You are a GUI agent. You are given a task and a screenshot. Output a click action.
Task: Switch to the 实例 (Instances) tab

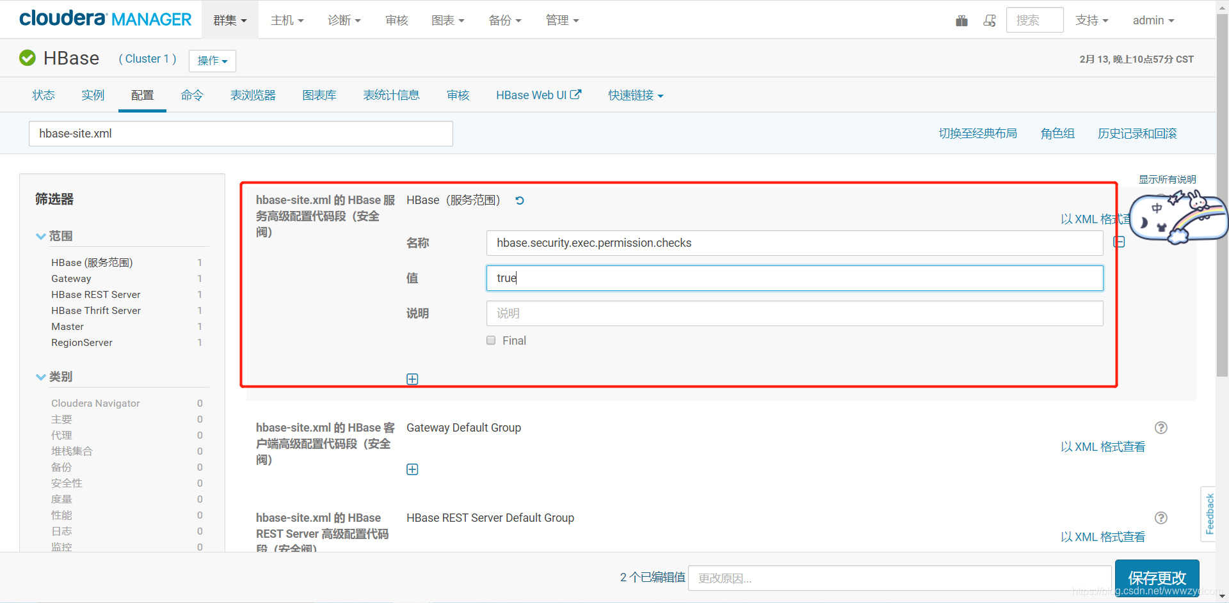(x=93, y=95)
